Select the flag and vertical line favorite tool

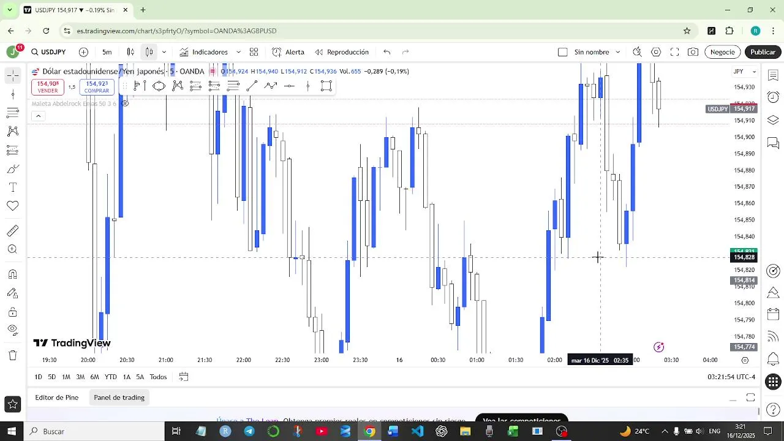140,86
